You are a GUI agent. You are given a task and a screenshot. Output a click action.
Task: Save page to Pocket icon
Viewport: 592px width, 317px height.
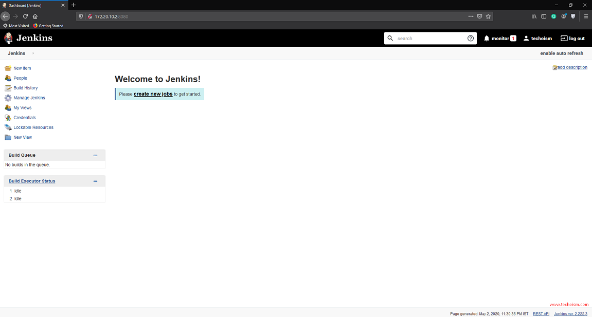[479, 16]
